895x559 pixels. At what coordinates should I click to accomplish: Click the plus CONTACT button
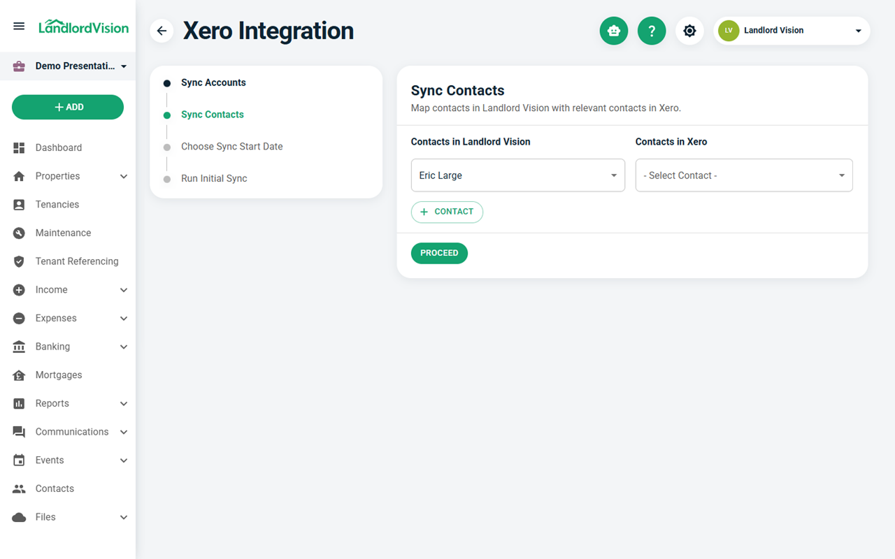(447, 212)
